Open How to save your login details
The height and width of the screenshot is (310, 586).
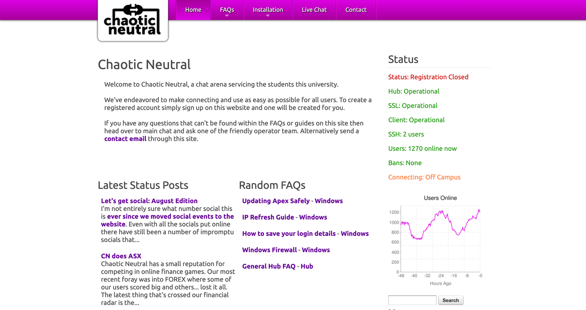point(289,234)
